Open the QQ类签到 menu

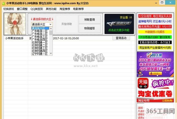pos(36,9)
